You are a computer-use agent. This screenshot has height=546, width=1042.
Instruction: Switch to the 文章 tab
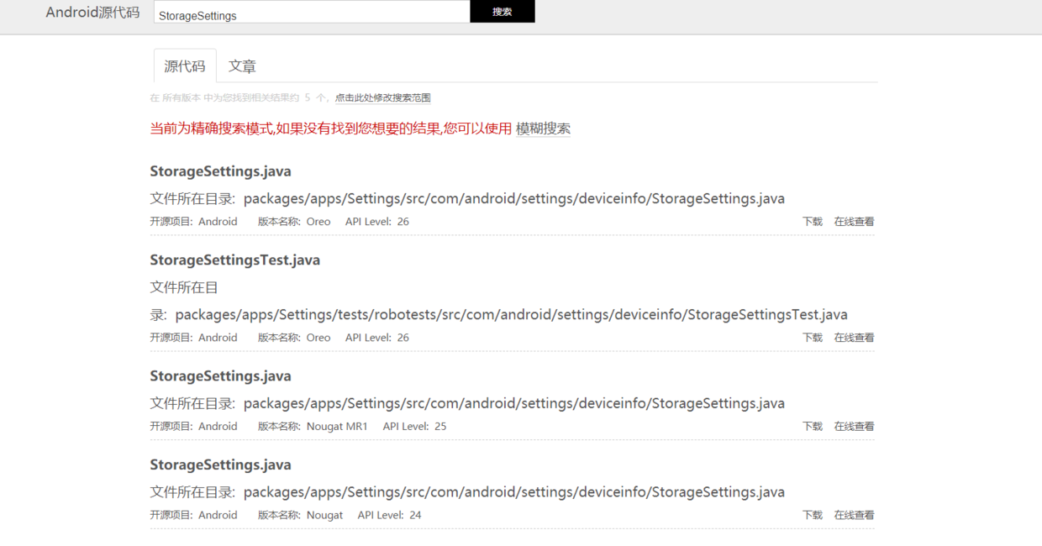[x=242, y=66]
